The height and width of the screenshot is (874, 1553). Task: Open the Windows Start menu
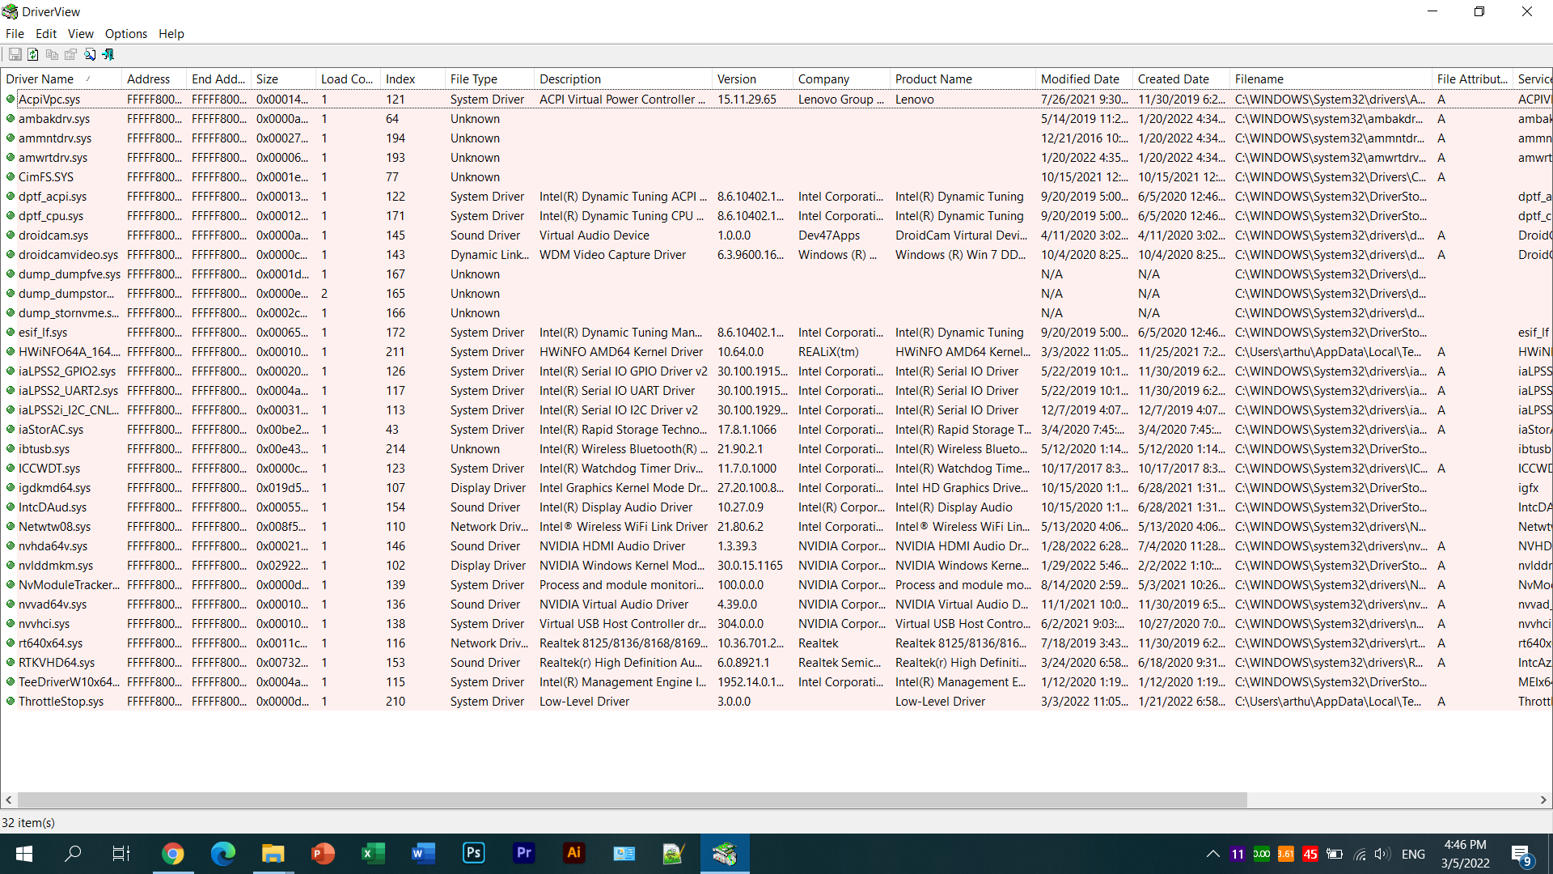[x=24, y=854]
